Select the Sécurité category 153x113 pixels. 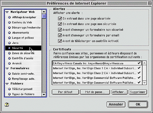click(23, 48)
